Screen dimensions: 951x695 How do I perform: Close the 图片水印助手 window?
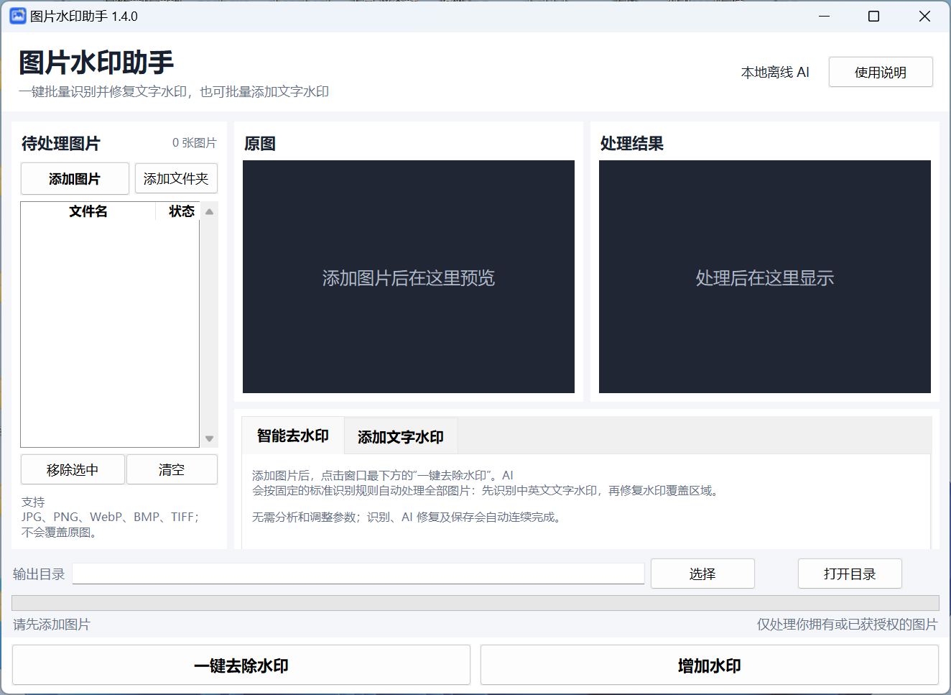pyautogui.click(x=925, y=16)
